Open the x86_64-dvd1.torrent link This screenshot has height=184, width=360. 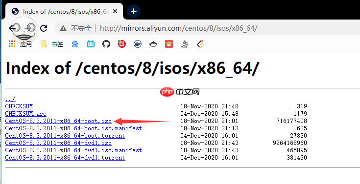[x=65, y=158]
